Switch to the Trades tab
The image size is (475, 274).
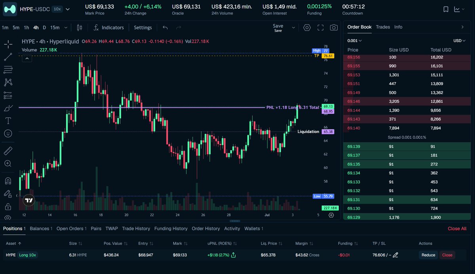(x=383, y=27)
